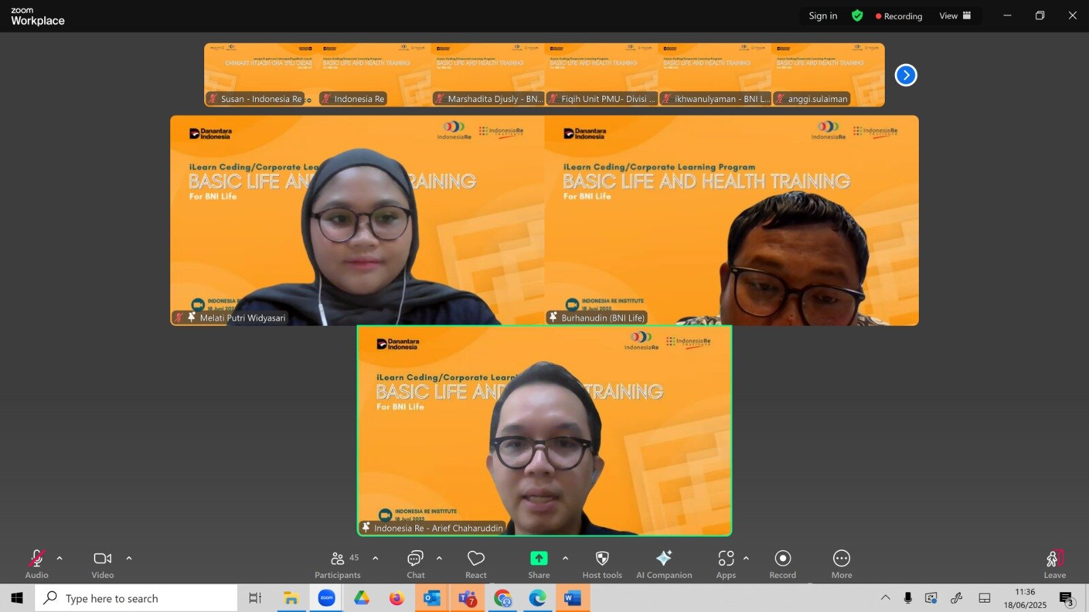Open the Apps menu
The height and width of the screenshot is (612, 1089).
point(726,564)
